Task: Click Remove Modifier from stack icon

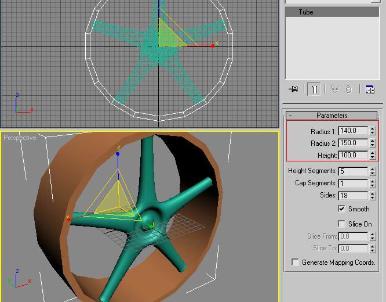Action: point(348,89)
